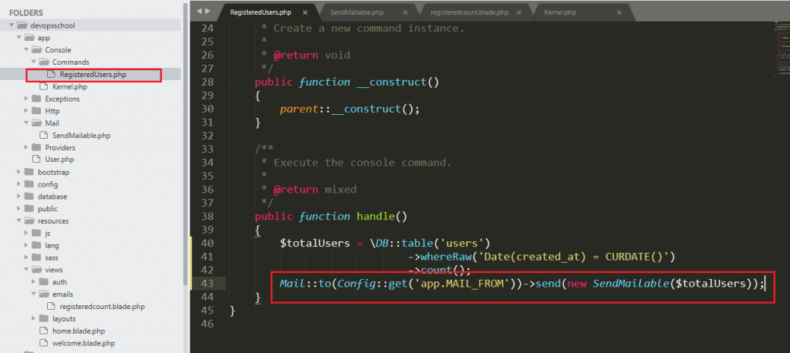Collapse the resources folder
Screen dimensions: 790x353
[x=19, y=220]
